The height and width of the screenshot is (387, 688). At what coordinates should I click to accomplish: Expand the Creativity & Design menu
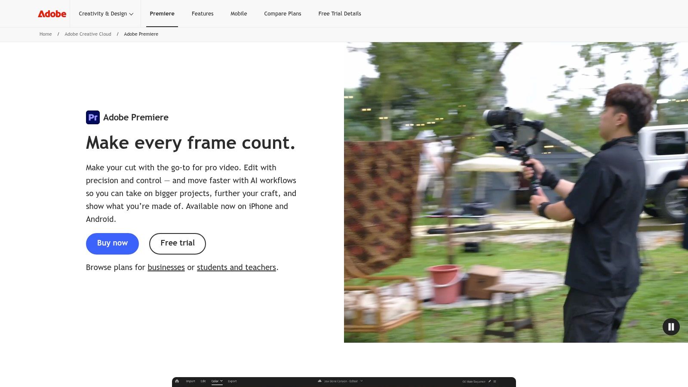point(106,14)
